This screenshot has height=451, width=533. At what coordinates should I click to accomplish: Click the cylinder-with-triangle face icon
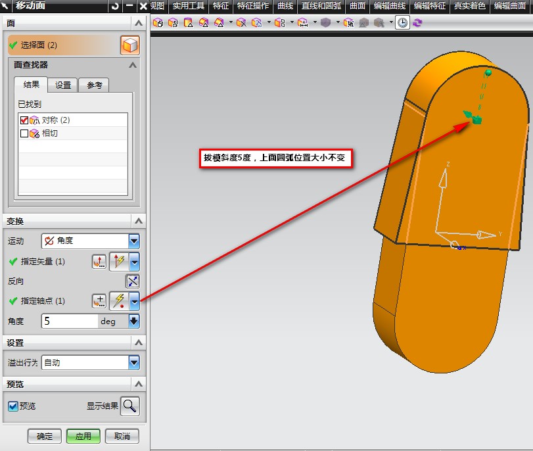(x=189, y=23)
